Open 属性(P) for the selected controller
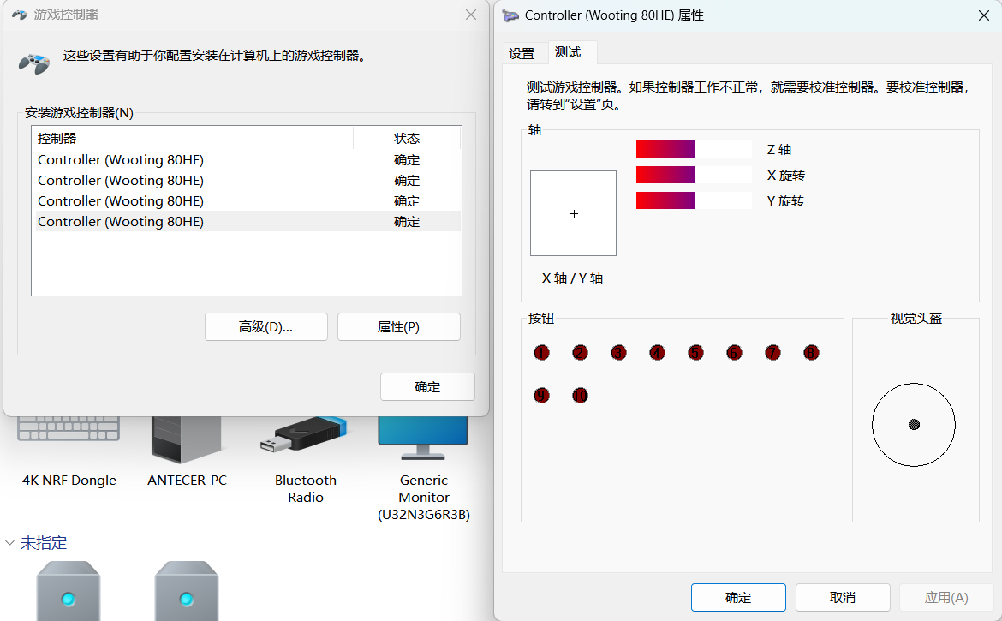 pos(398,326)
